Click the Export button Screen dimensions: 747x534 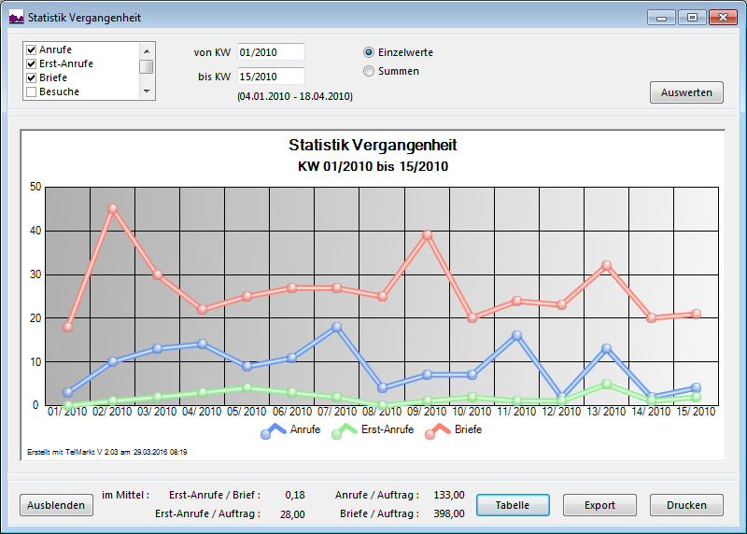click(x=599, y=505)
